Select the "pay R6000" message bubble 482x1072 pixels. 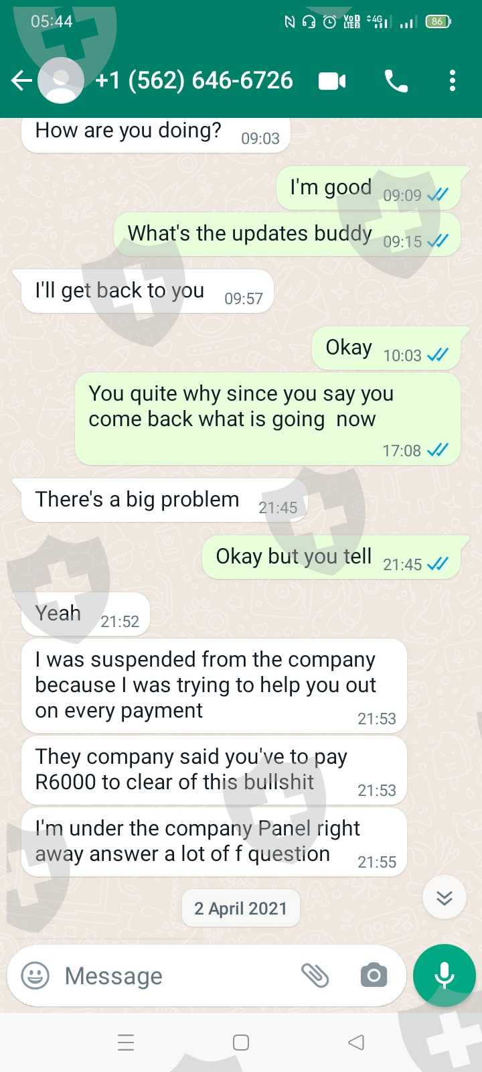point(214,770)
